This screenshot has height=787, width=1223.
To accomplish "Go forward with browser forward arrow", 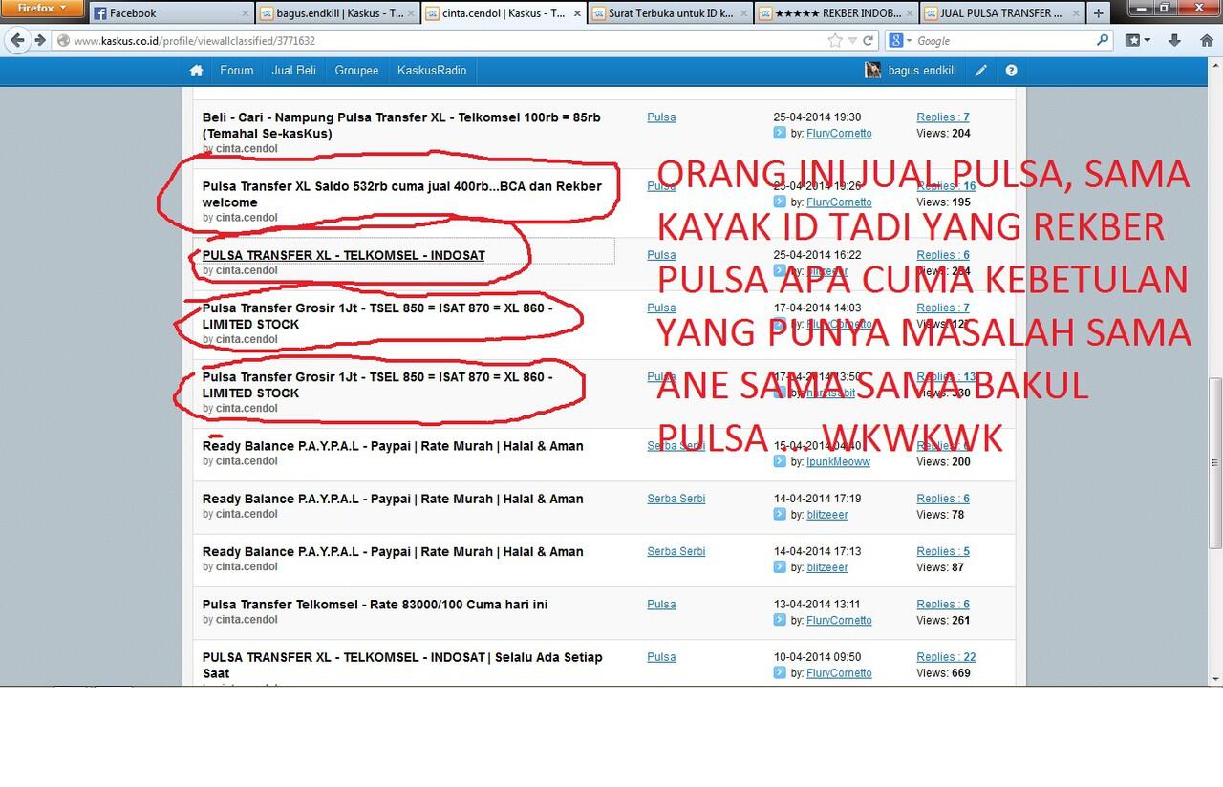I will coord(40,40).
